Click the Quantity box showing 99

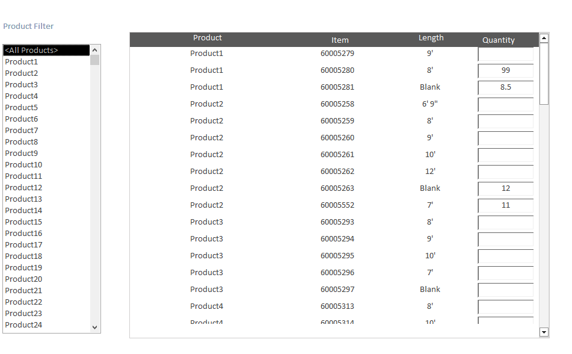tap(505, 71)
